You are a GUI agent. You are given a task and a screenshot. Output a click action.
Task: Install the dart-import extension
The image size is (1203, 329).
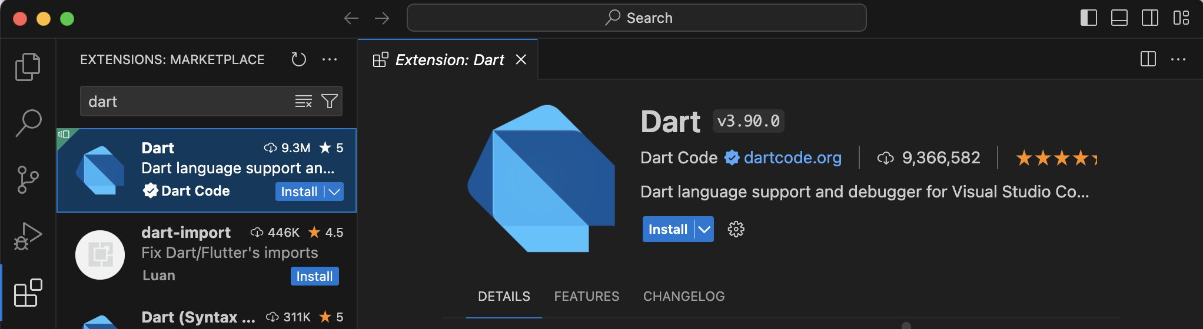(x=315, y=276)
